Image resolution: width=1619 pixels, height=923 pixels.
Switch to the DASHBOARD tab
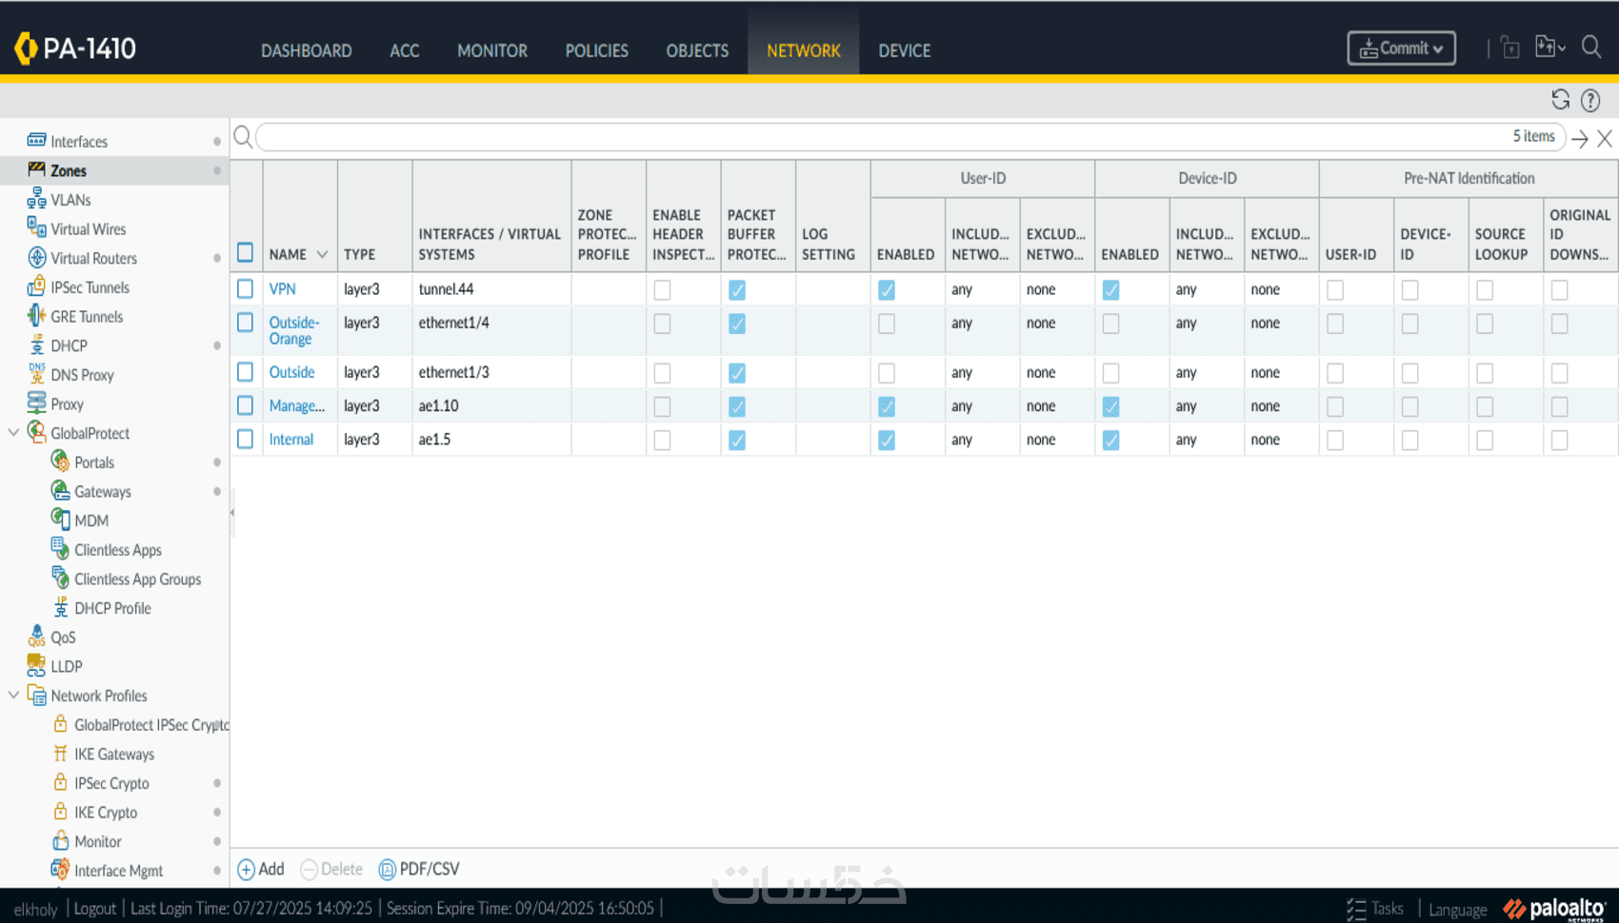pyautogui.click(x=307, y=50)
